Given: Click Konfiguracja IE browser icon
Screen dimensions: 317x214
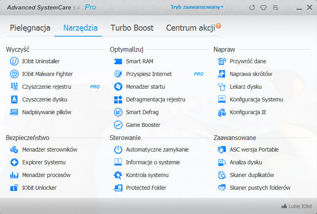Looking at the screenshot, I should tap(222, 112).
